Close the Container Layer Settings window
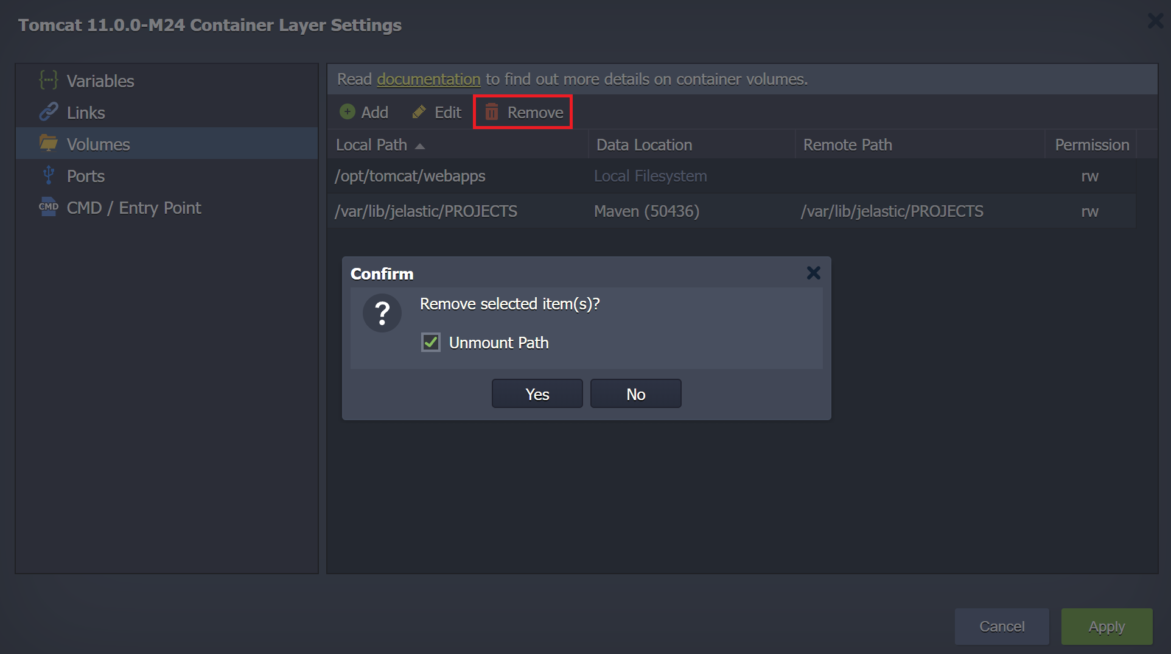The height and width of the screenshot is (654, 1171). point(1155,21)
